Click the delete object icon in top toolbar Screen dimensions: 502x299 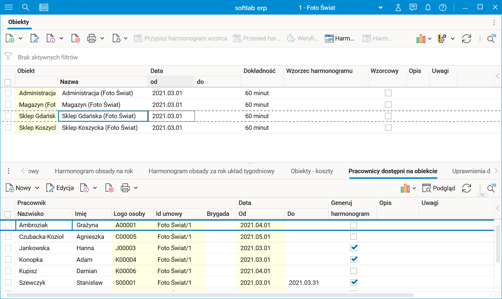coord(76,38)
